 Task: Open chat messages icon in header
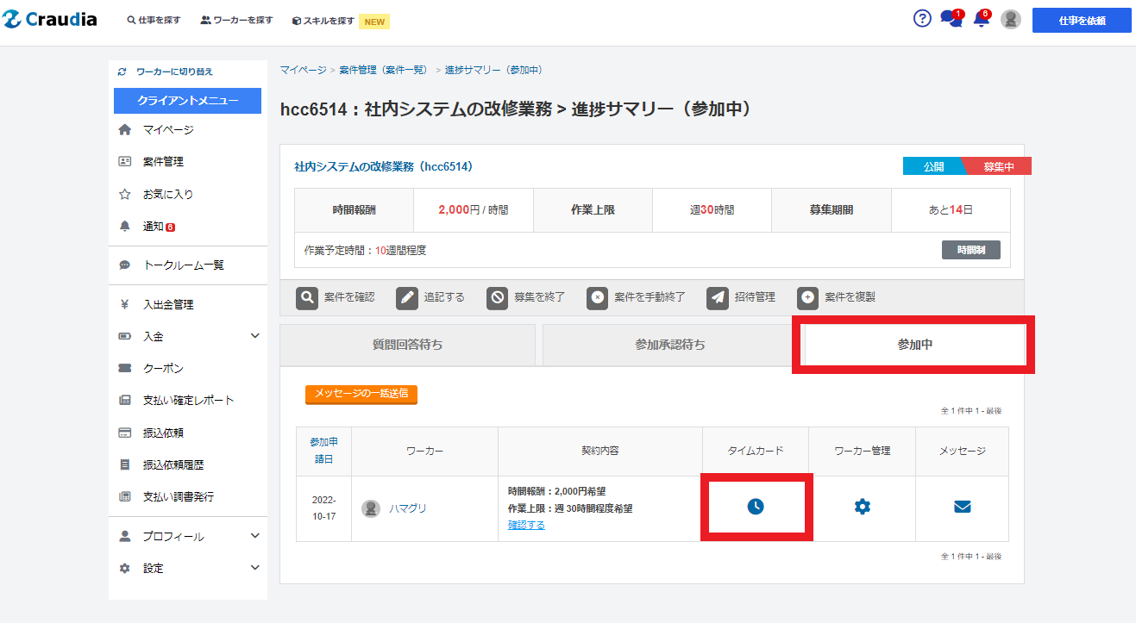pos(951,19)
